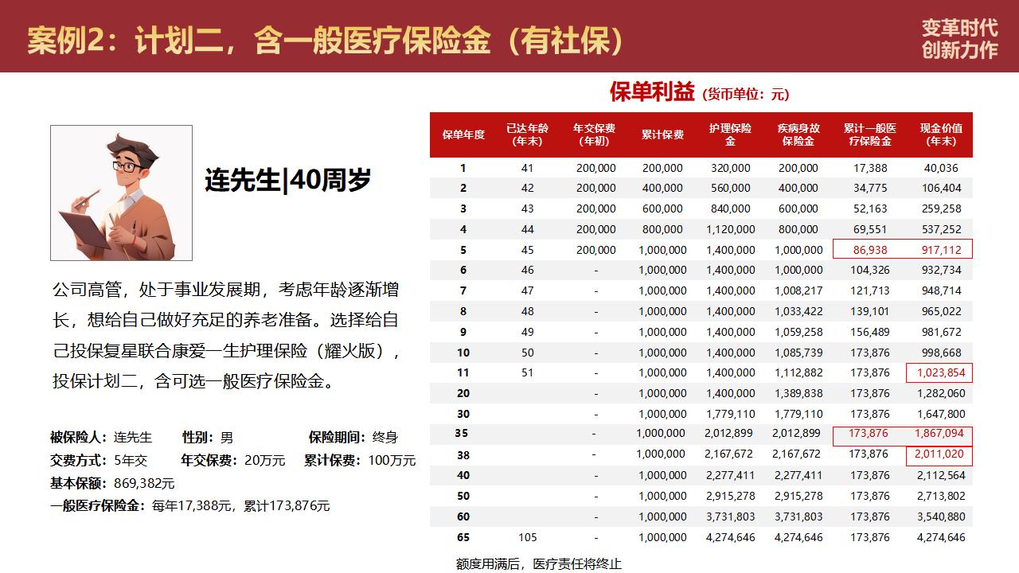1019x573 pixels.
Task: Click the highlighted 917,112 cash value cell
Action: click(941, 250)
